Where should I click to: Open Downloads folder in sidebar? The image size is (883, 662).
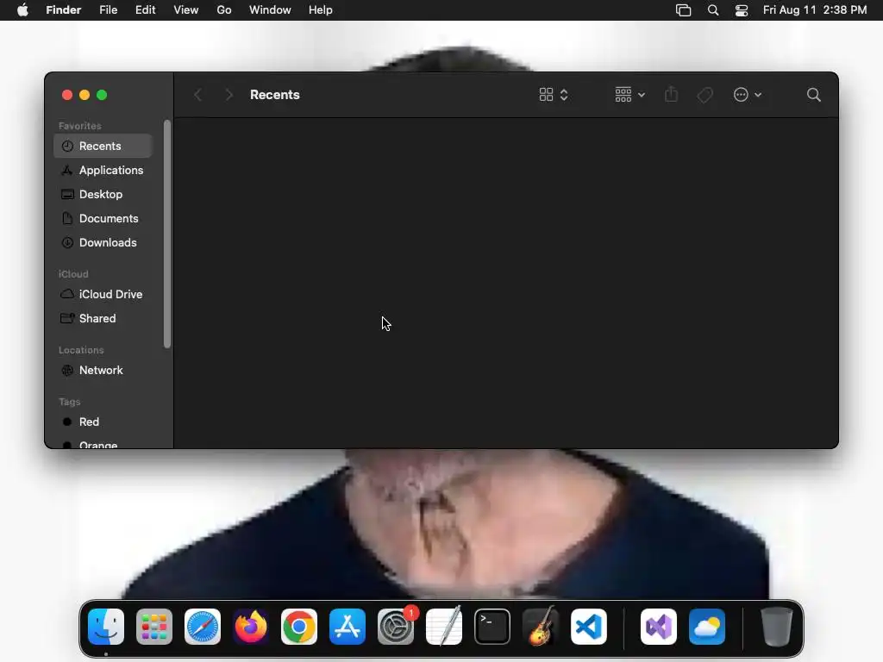tap(103, 242)
